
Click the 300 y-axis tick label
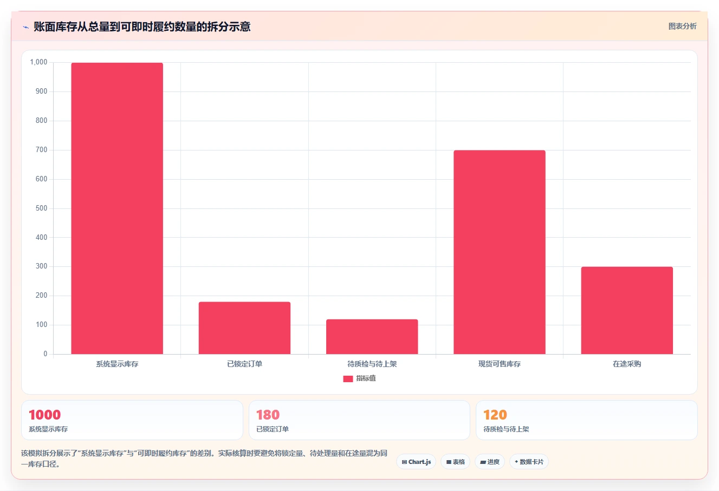click(x=42, y=266)
